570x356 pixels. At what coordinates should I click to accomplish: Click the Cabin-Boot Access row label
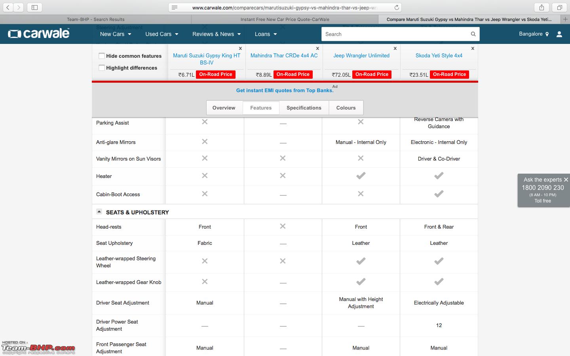[x=118, y=195]
